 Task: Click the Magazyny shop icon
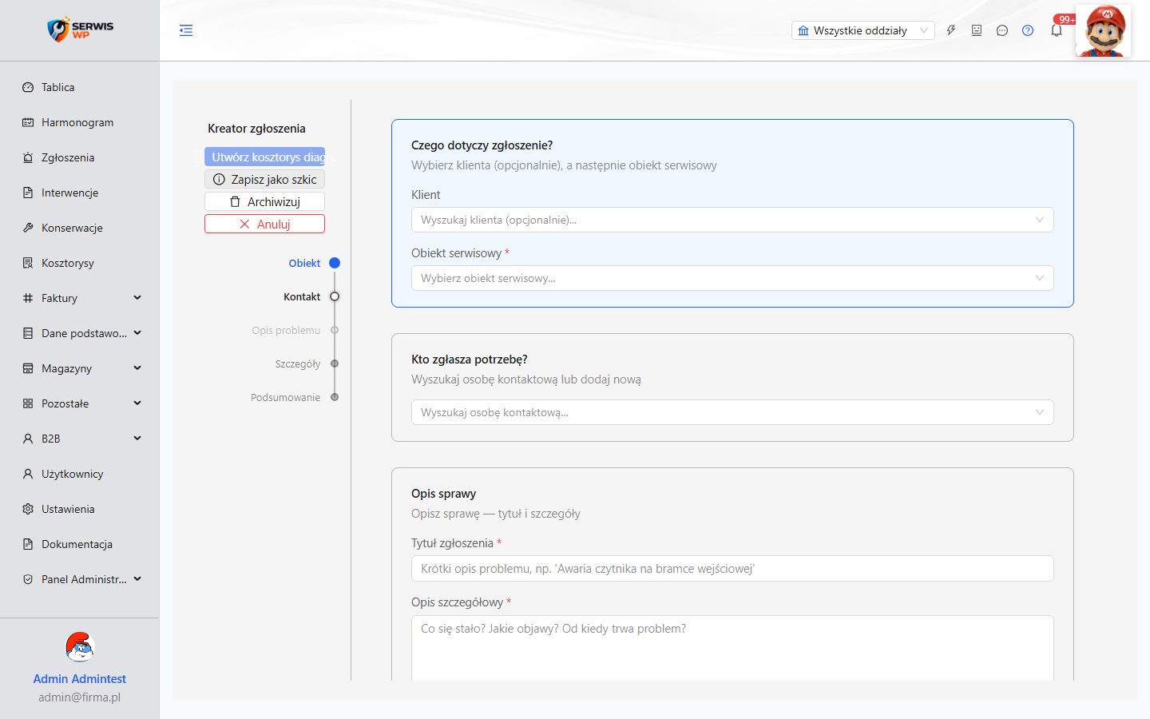[x=28, y=368]
